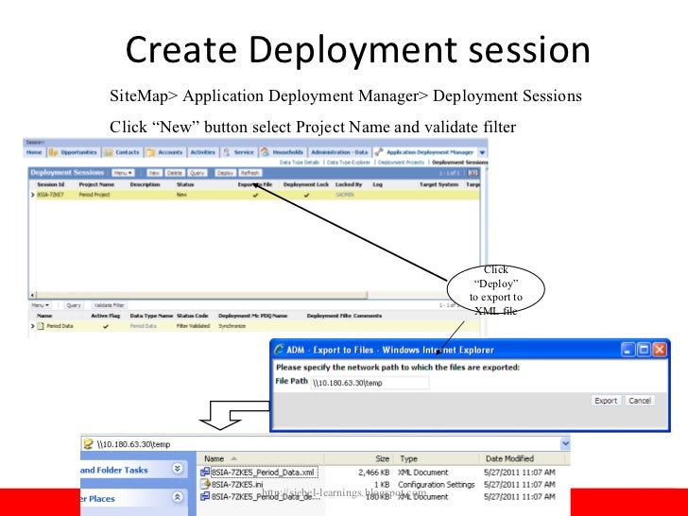
Task: Select the Period Project session row arrow
Action: click(32, 195)
